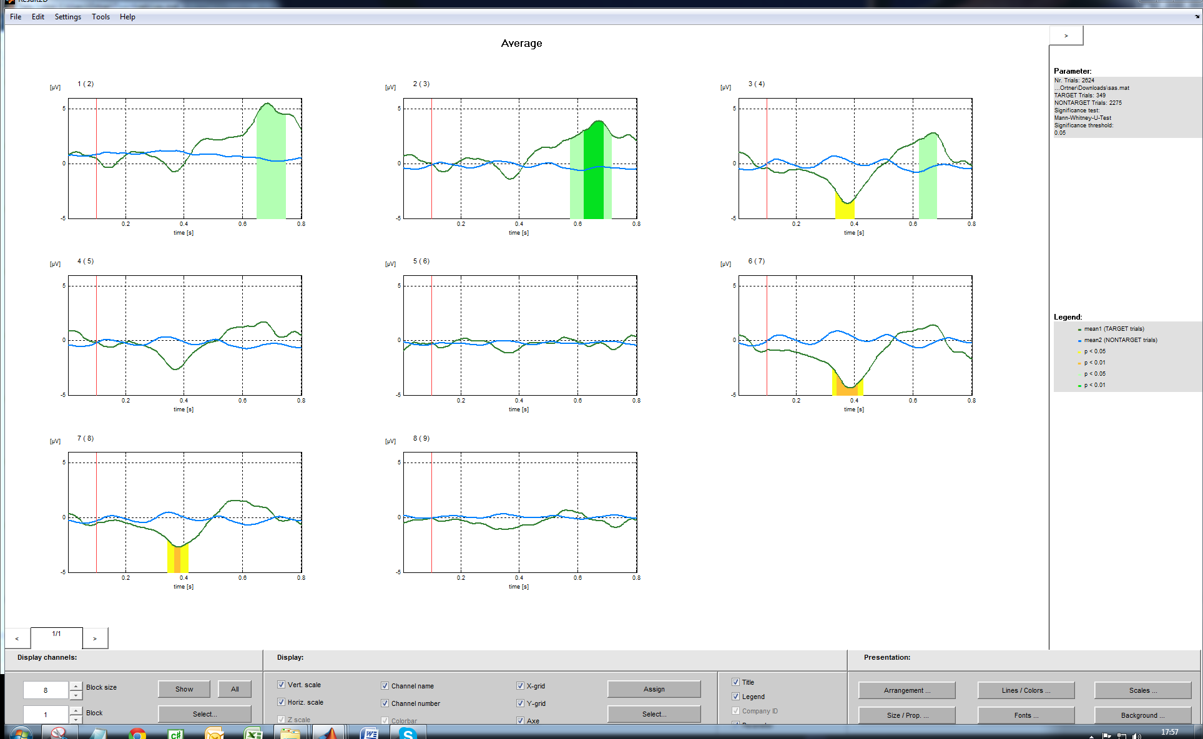Screen dimensions: 1203x739
Task: Click the taskbar clock showing 17:57
Action: click(1169, 732)
